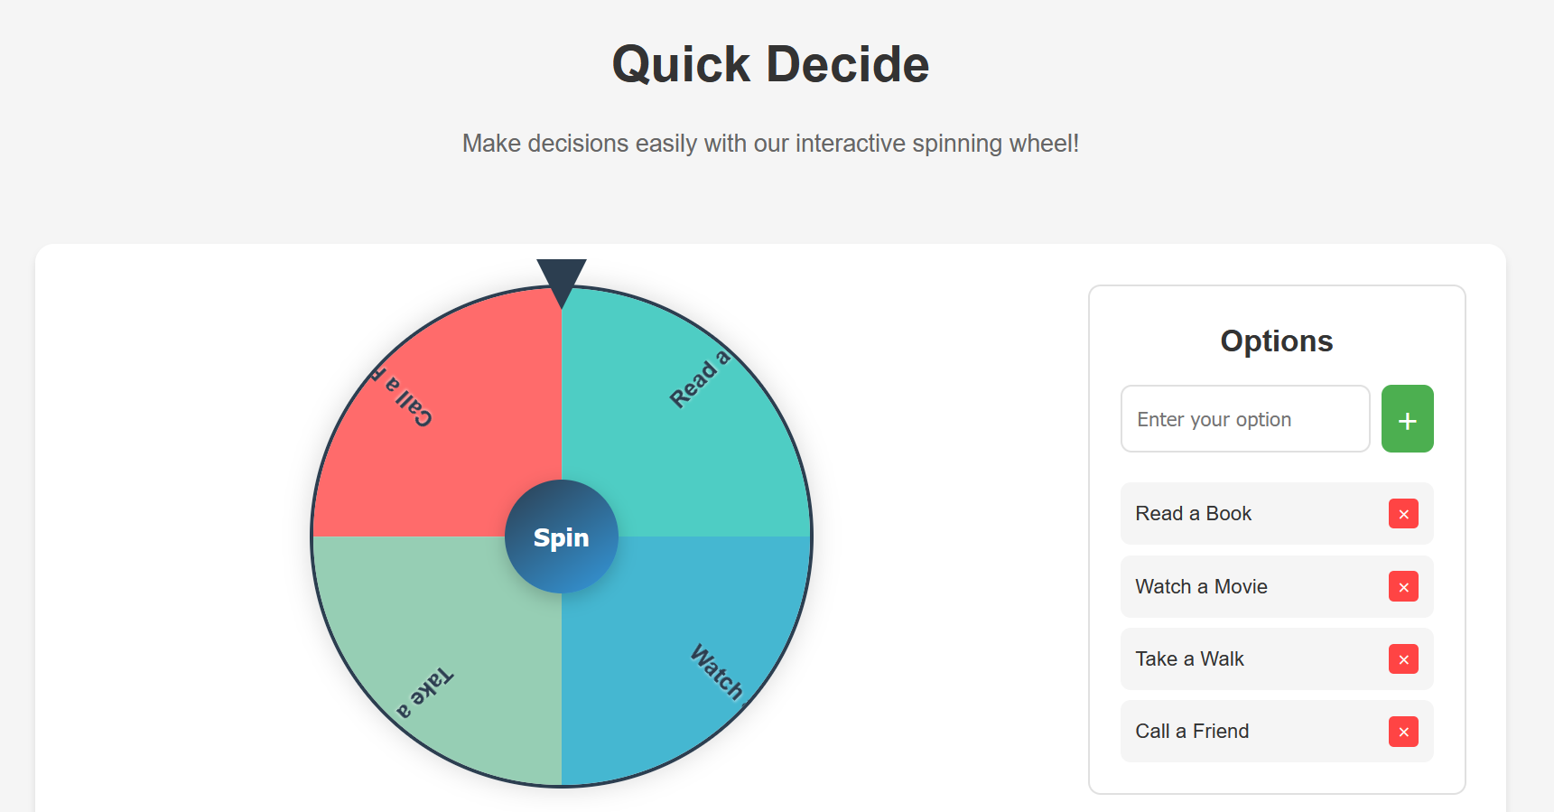Click the Spin circle at wheel center
The height and width of the screenshot is (812, 1554).
(561, 537)
